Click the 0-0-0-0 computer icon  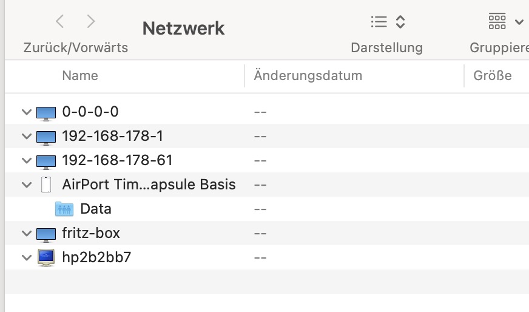(x=46, y=112)
